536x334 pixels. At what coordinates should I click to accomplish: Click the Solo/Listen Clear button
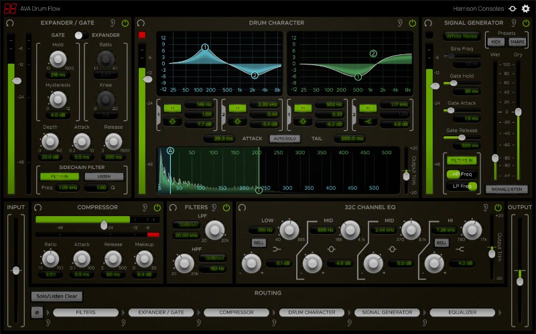tap(57, 296)
